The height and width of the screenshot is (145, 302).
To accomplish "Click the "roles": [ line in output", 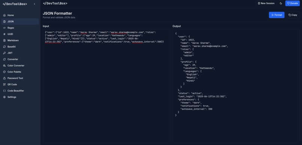I will pos(187,49).
